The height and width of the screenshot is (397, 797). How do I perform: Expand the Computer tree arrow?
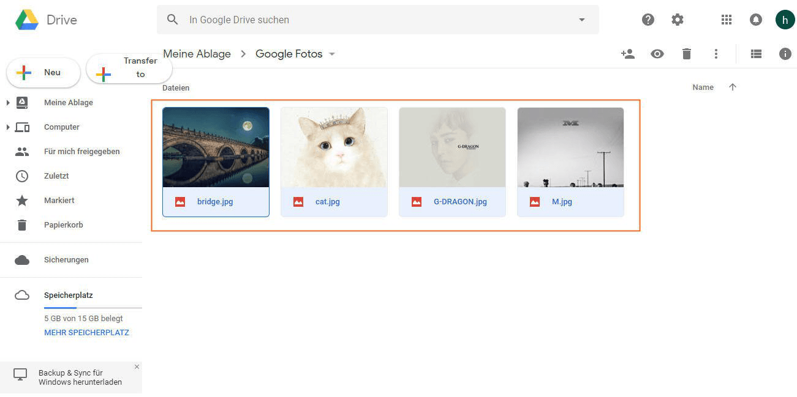click(x=8, y=127)
